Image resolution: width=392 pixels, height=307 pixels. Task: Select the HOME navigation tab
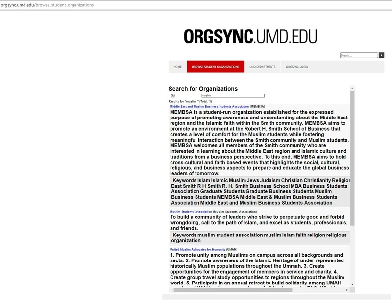click(178, 66)
